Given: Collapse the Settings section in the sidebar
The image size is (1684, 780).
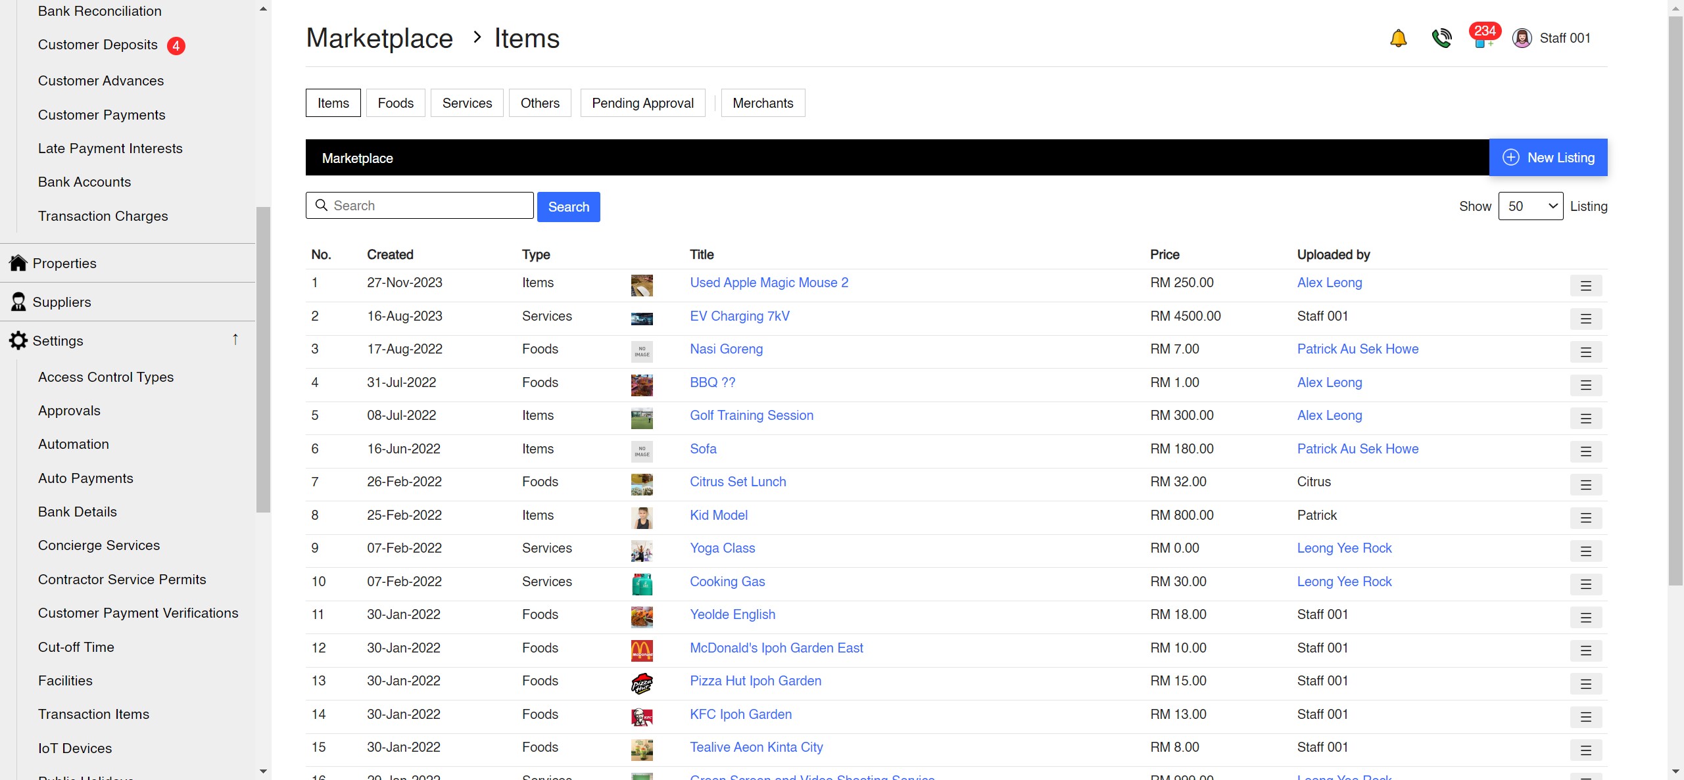Looking at the screenshot, I should click(x=235, y=340).
